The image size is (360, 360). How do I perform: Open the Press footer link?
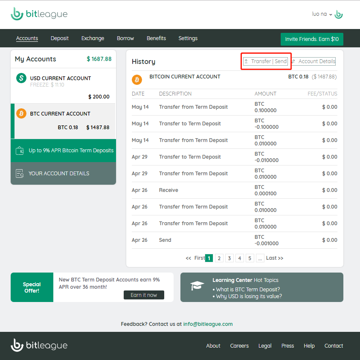(287, 346)
